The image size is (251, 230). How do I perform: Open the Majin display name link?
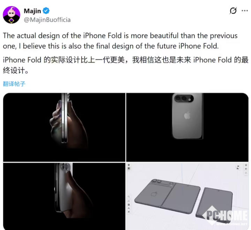coord(32,11)
